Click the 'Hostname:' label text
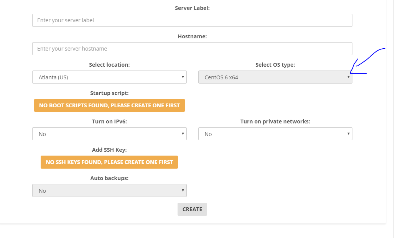This screenshot has width=395, height=238. (x=192, y=36)
